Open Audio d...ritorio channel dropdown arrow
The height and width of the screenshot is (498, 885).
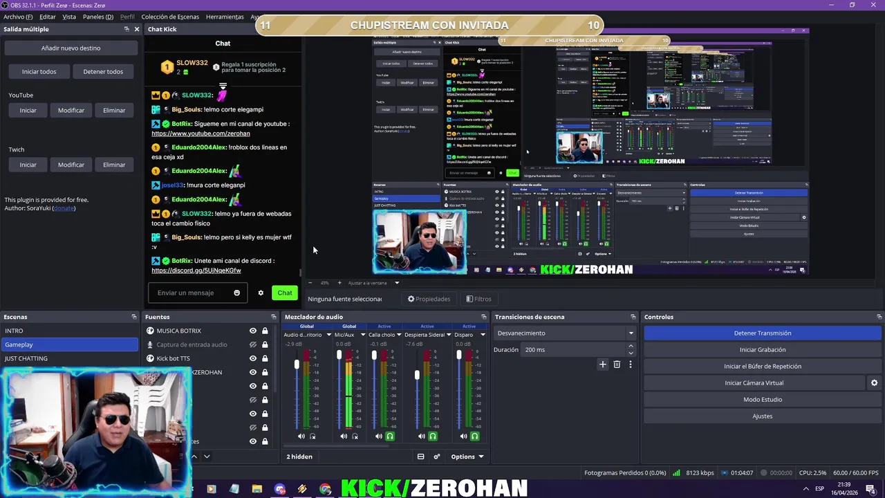[328, 335]
